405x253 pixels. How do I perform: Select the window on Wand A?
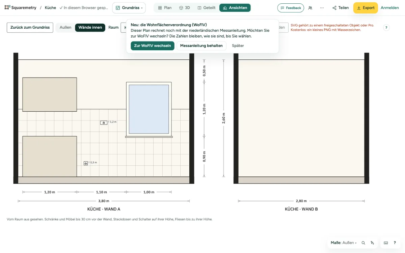click(x=149, y=109)
